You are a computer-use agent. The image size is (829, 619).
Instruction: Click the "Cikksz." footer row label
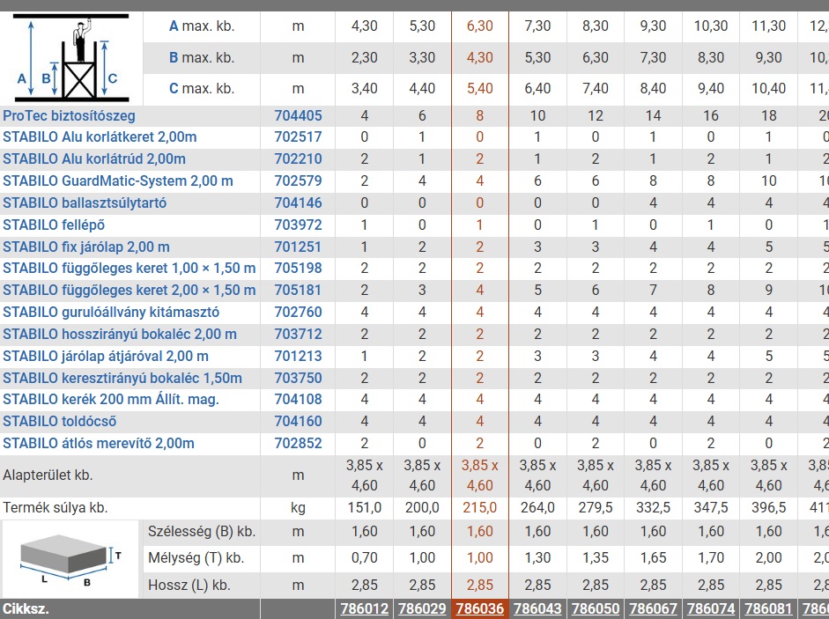point(26,608)
